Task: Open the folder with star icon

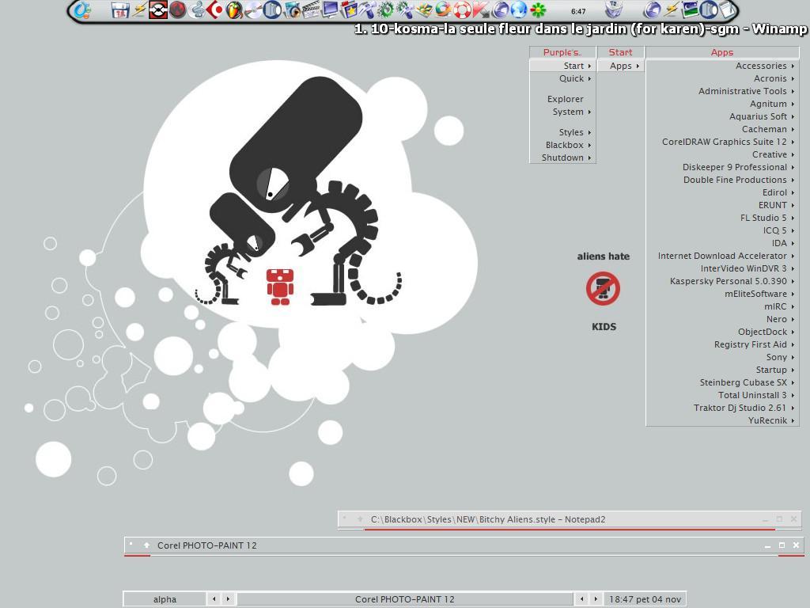Action: click(349, 9)
